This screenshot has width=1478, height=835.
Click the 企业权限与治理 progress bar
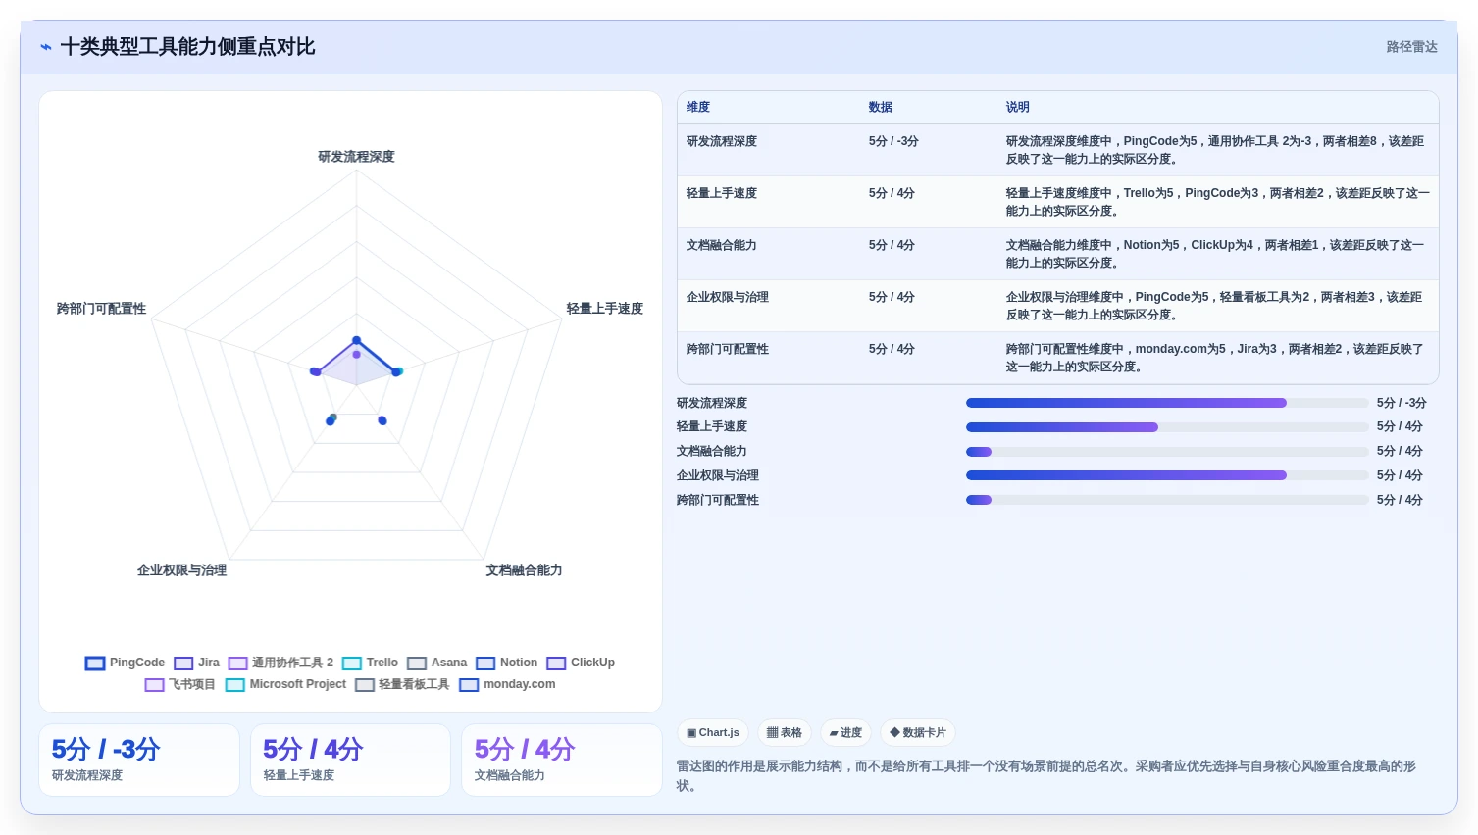[x=1167, y=475]
